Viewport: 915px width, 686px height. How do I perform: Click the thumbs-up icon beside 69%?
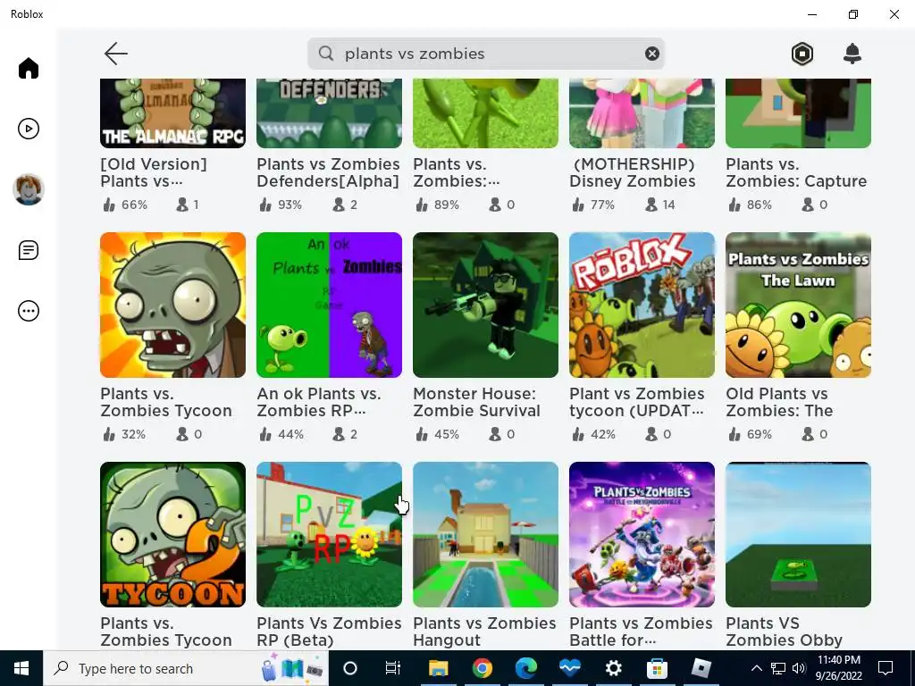pyautogui.click(x=735, y=434)
